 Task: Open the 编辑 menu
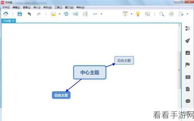(16, 7)
